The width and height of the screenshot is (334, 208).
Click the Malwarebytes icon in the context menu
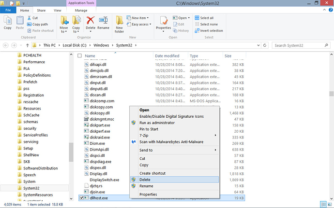[x=134, y=142]
